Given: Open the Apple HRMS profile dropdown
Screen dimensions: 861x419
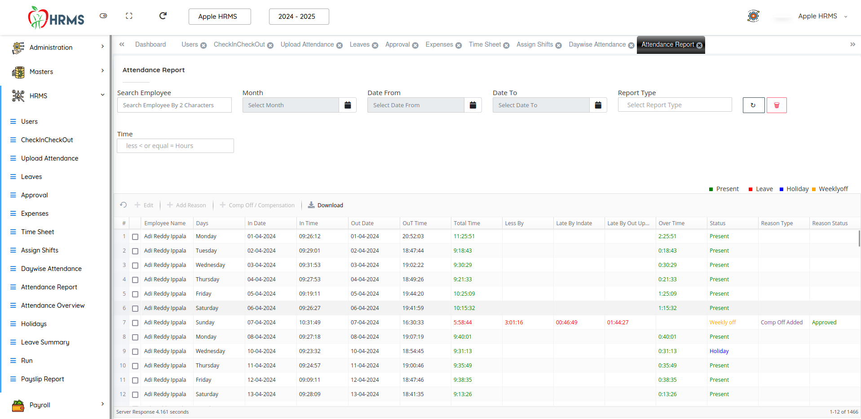Looking at the screenshot, I should click(823, 16).
